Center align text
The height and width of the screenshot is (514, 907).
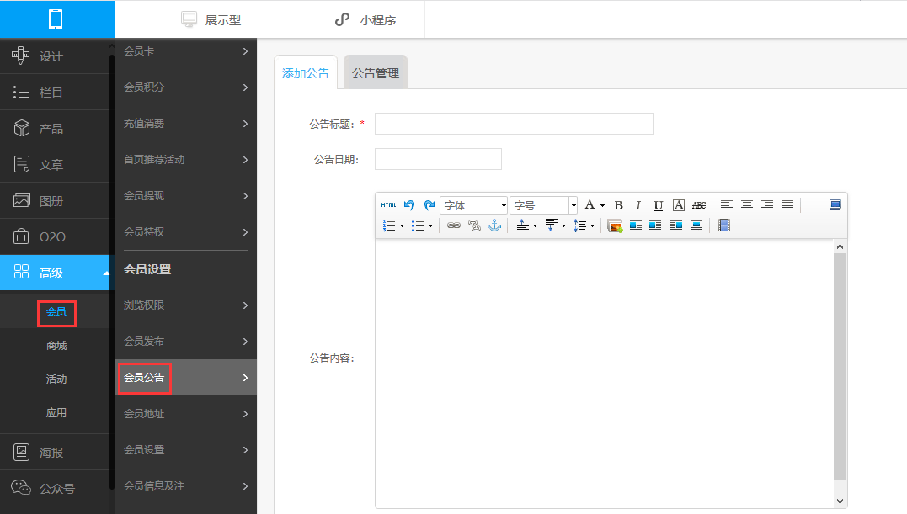coord(747,205)
